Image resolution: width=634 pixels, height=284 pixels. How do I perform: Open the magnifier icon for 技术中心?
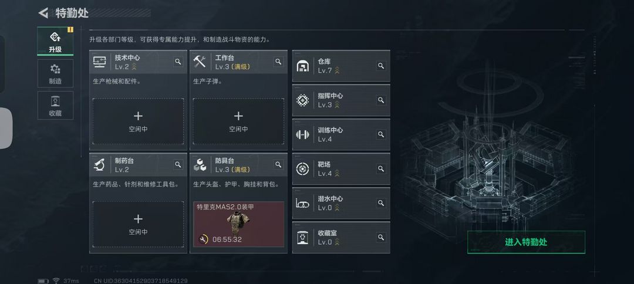[178, 62]
